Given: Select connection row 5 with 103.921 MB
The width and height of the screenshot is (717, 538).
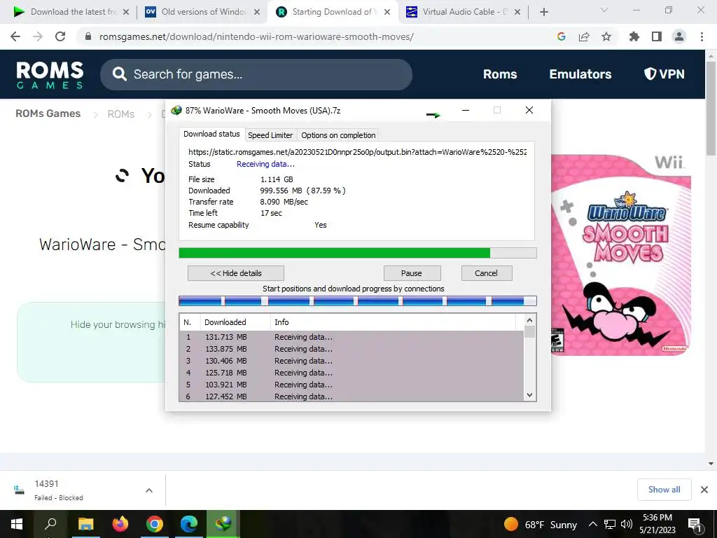Looking at the screenshot, I should [x=351, y=385].
